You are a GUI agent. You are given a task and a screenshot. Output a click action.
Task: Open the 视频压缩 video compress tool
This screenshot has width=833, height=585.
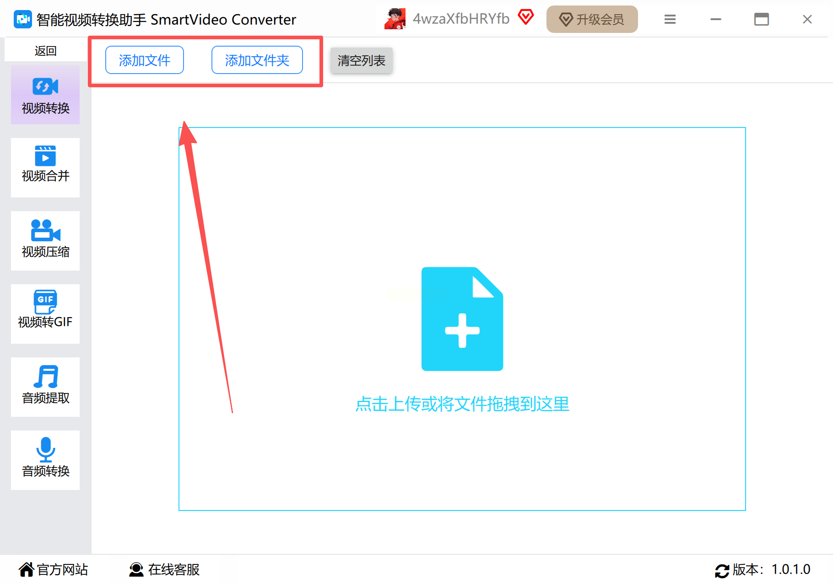45,241
